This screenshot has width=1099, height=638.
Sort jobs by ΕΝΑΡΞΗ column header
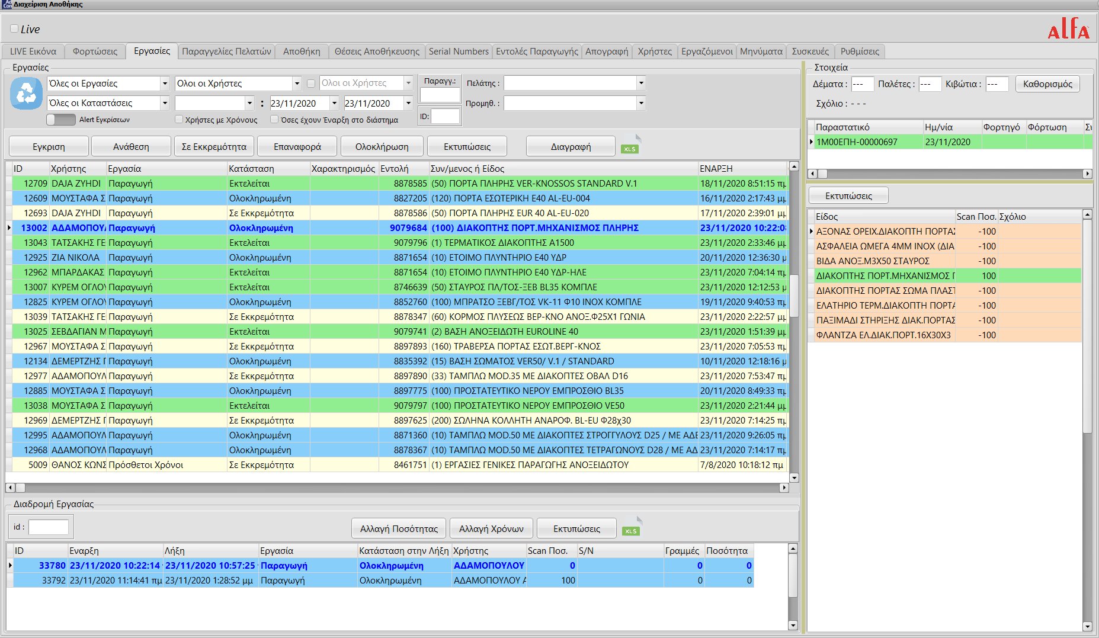[743, 169]
